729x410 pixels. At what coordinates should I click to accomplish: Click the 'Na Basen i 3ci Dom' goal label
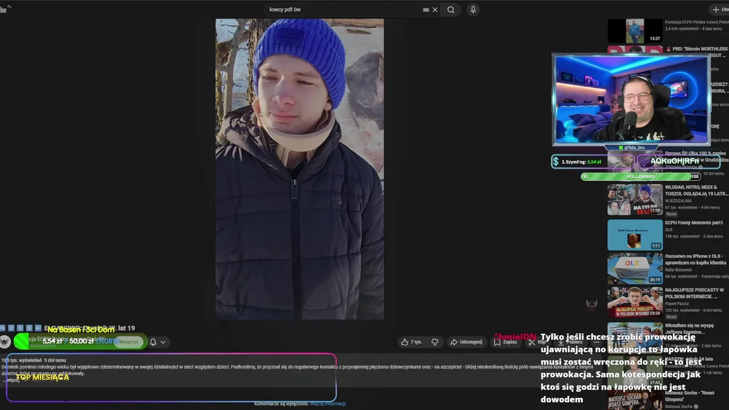[x=81, y=330]
